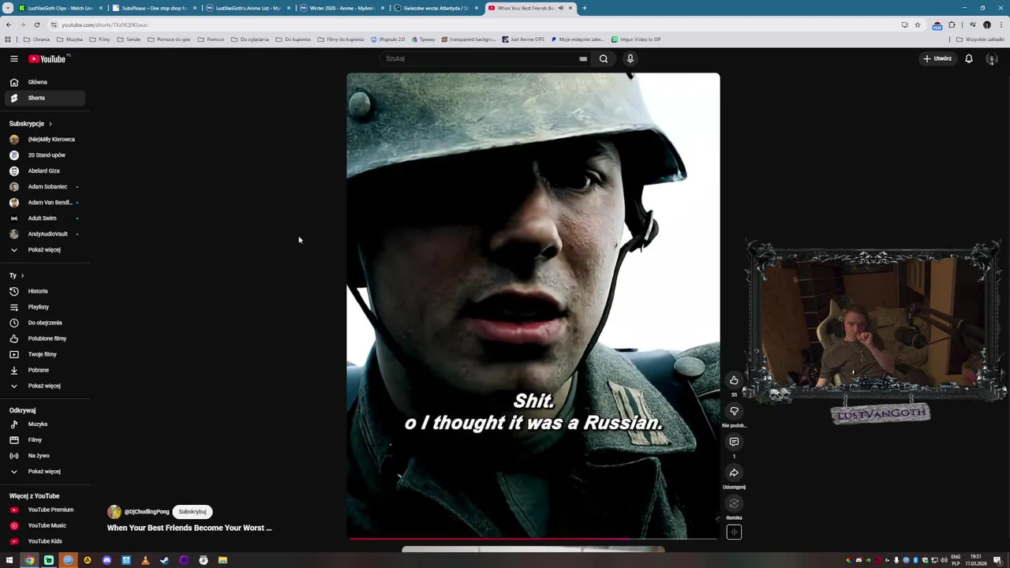Dislike the Short with thumbs down

coord(734,411)
